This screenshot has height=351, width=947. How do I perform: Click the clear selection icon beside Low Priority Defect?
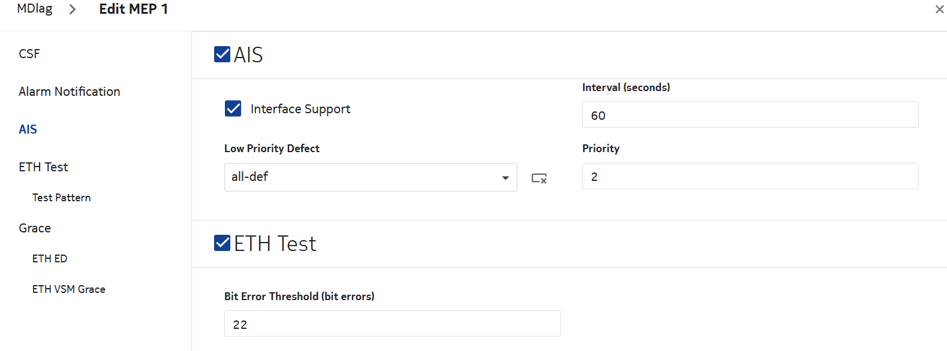coord(539,178)
